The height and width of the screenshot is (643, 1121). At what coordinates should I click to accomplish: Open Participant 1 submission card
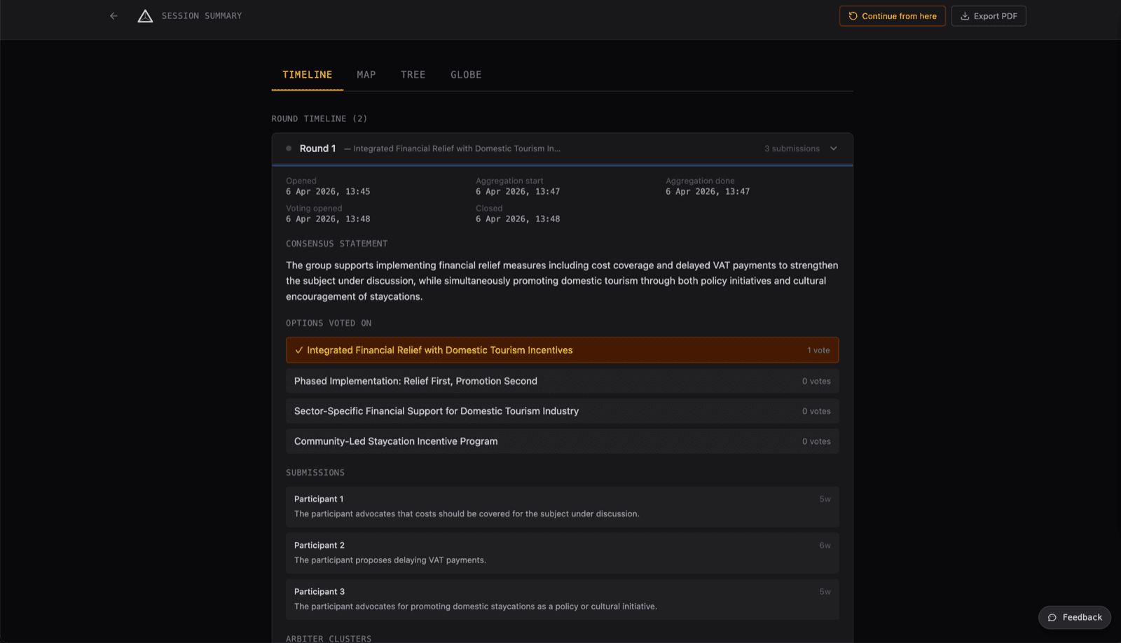click(x=562, y=506)
